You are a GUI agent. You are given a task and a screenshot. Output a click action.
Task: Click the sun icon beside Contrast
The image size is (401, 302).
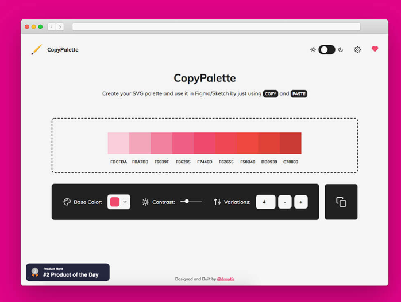point(145,202)
